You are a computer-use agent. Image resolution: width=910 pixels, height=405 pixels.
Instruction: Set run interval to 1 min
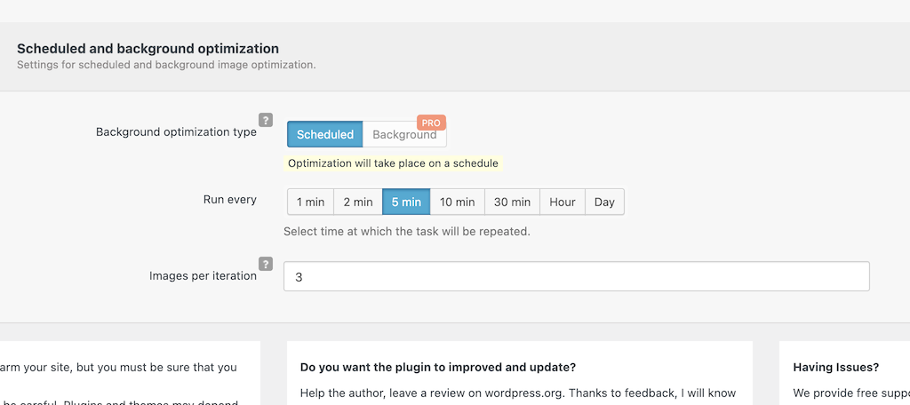click(x=310, y=202)
